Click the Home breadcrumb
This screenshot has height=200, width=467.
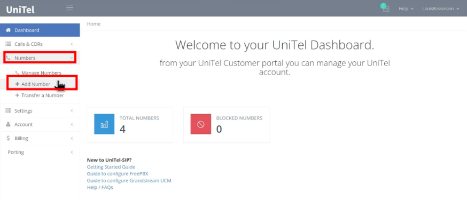click(x=94, y=24)
